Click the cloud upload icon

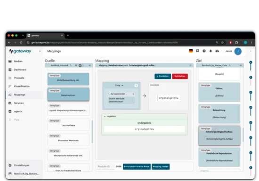(217, 51)
